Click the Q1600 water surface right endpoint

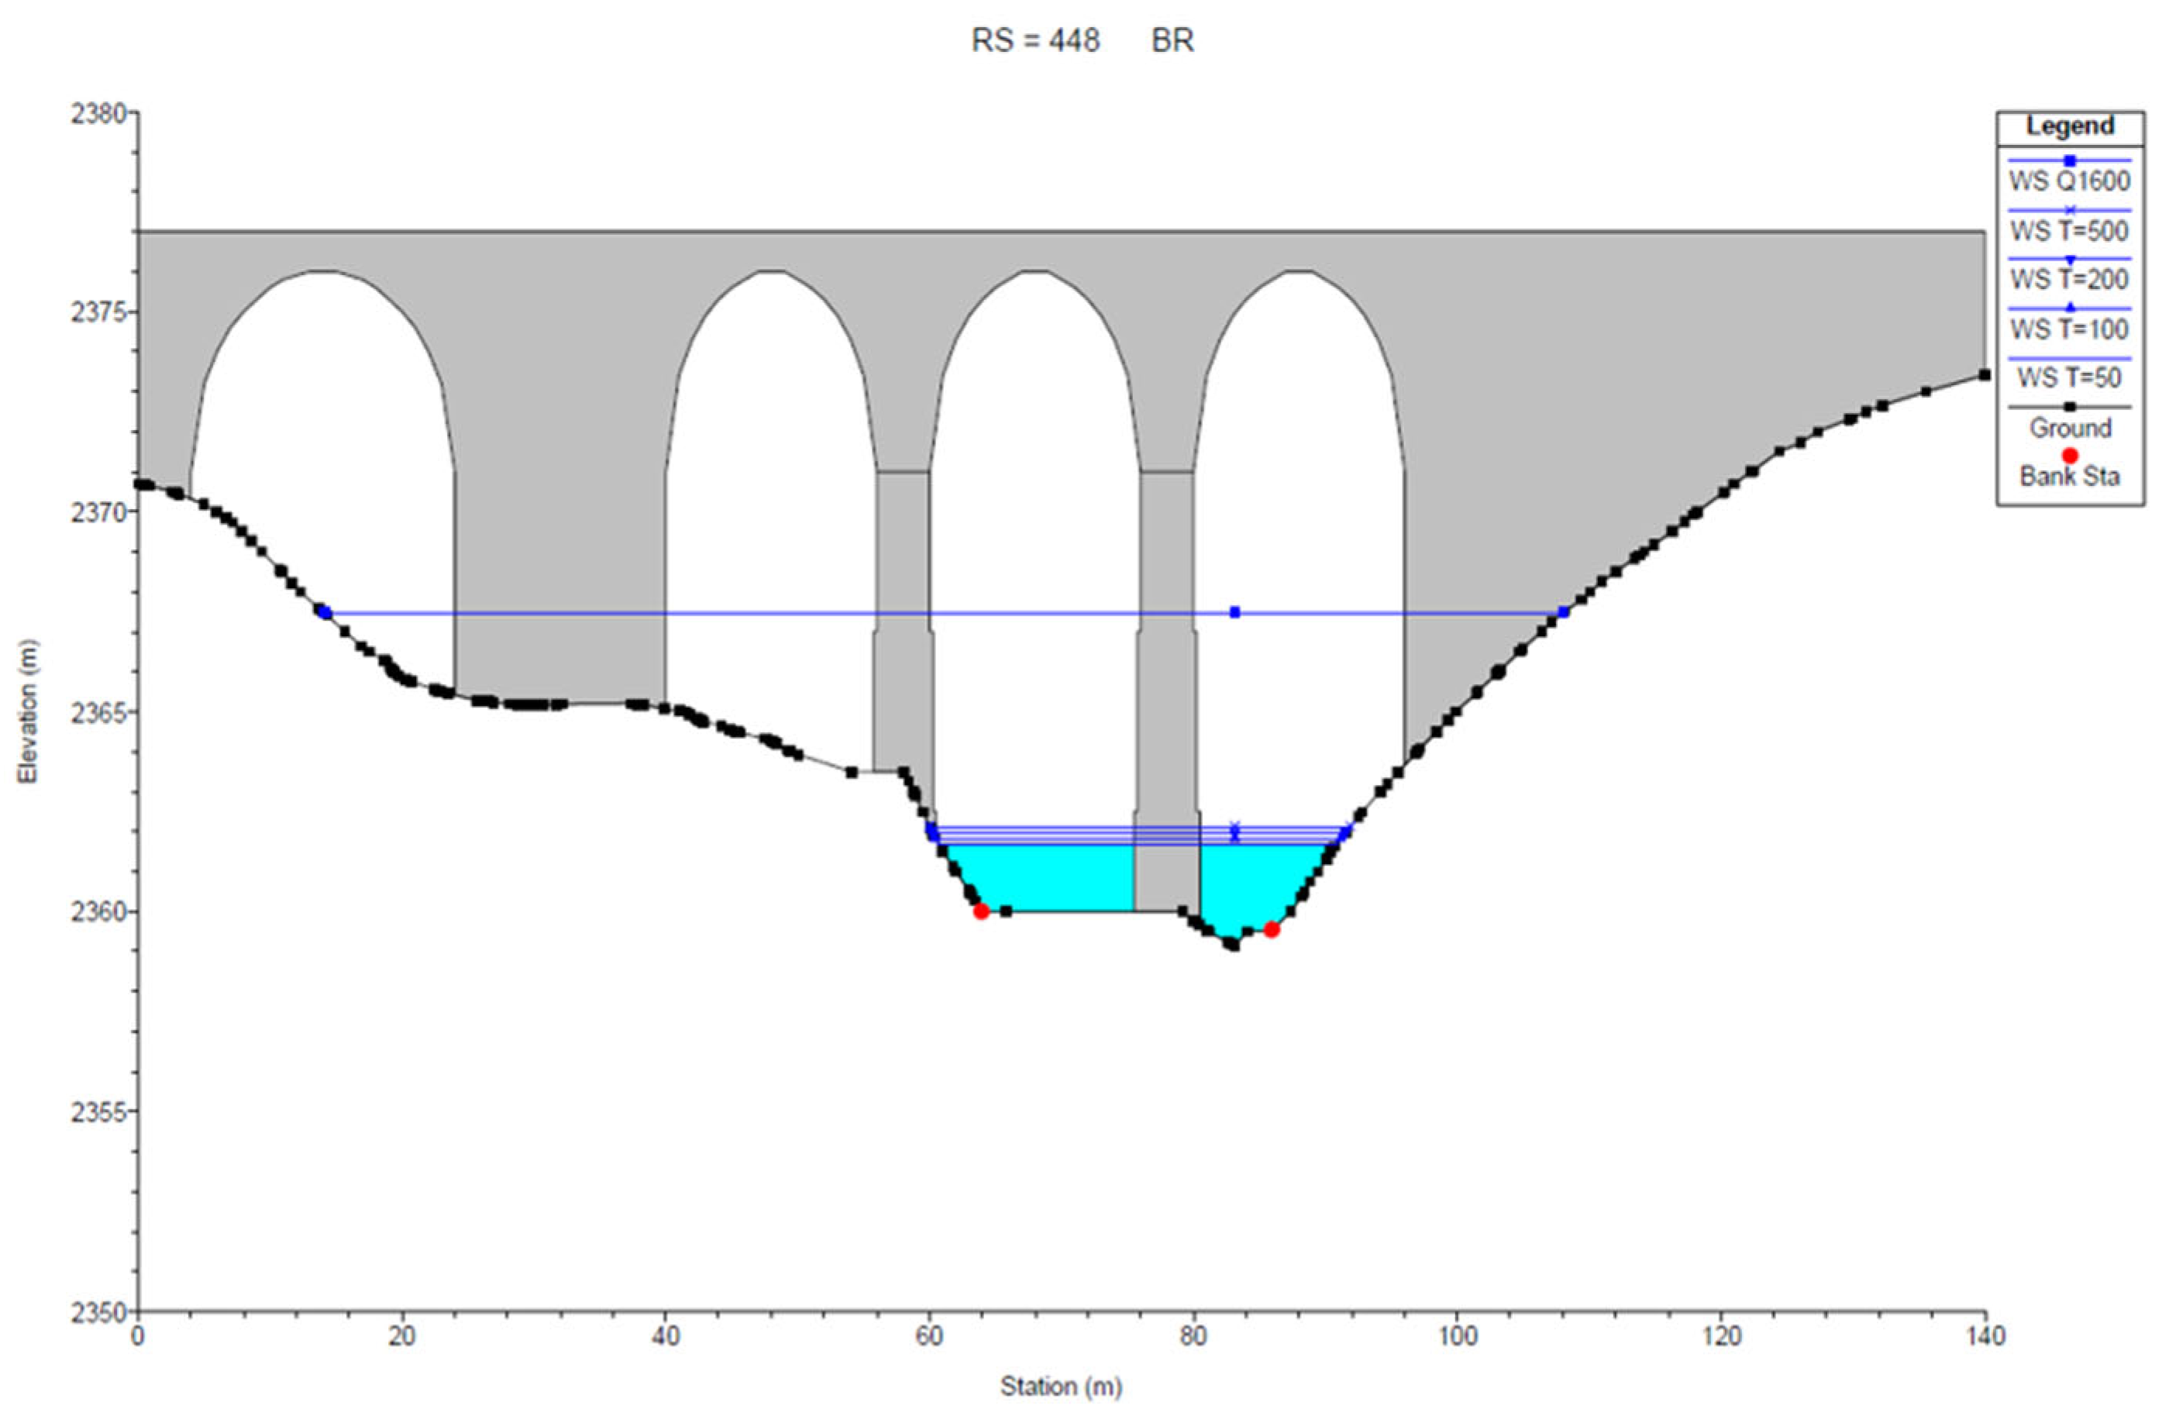click(x=1563, y=612)
